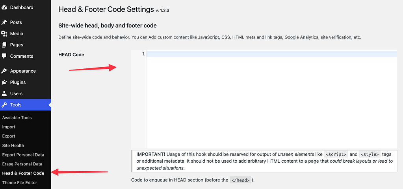Click the Plugins plug icon
The image size is (403, 189).
click(4, 83)
